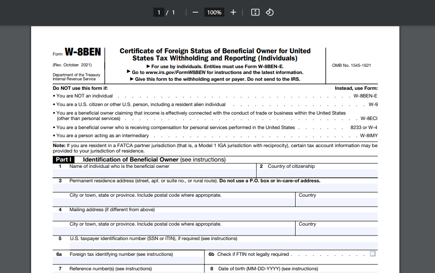Click the W-8ECI form reference
Screen dimensions: 435x273
(369, 119)
